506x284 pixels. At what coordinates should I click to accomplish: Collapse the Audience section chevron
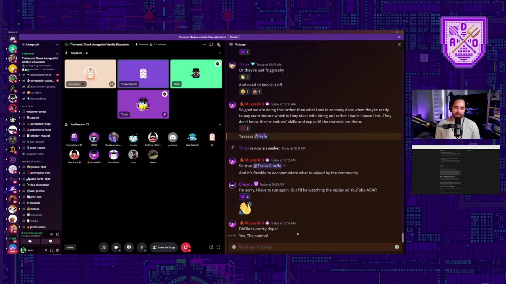pyautogui.click(x=220, y=124)
